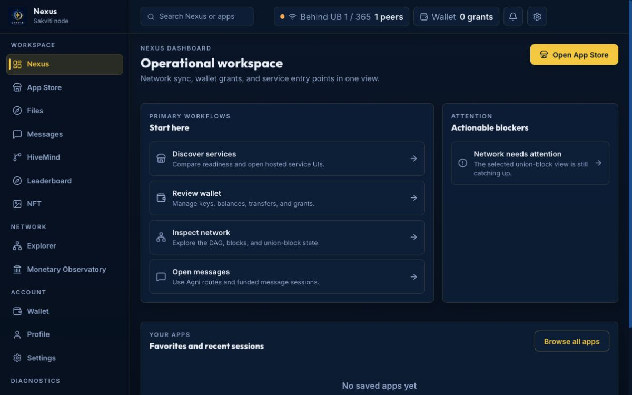
Task: Click the arrow on the Open messages row
Action: click(x=414, y=276)
